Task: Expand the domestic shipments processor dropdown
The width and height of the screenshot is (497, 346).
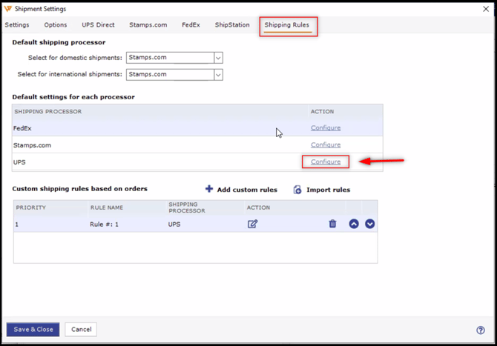Action: point(218,58)
